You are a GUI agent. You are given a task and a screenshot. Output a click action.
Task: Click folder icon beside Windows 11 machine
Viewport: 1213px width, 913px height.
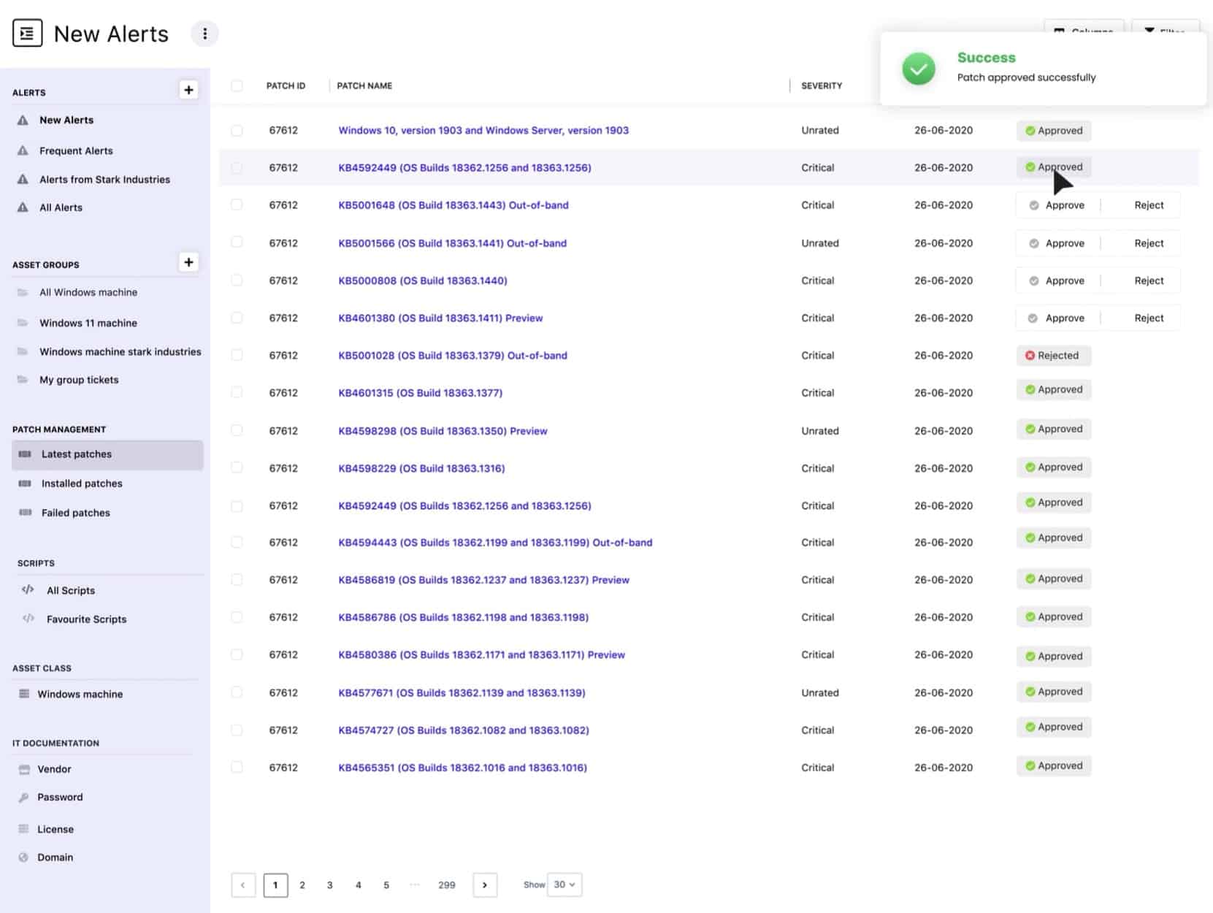click(23, 323)
